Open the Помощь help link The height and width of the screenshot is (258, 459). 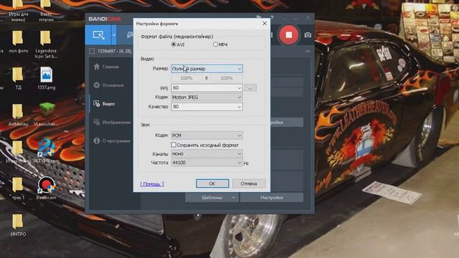[x=152, y=184]
